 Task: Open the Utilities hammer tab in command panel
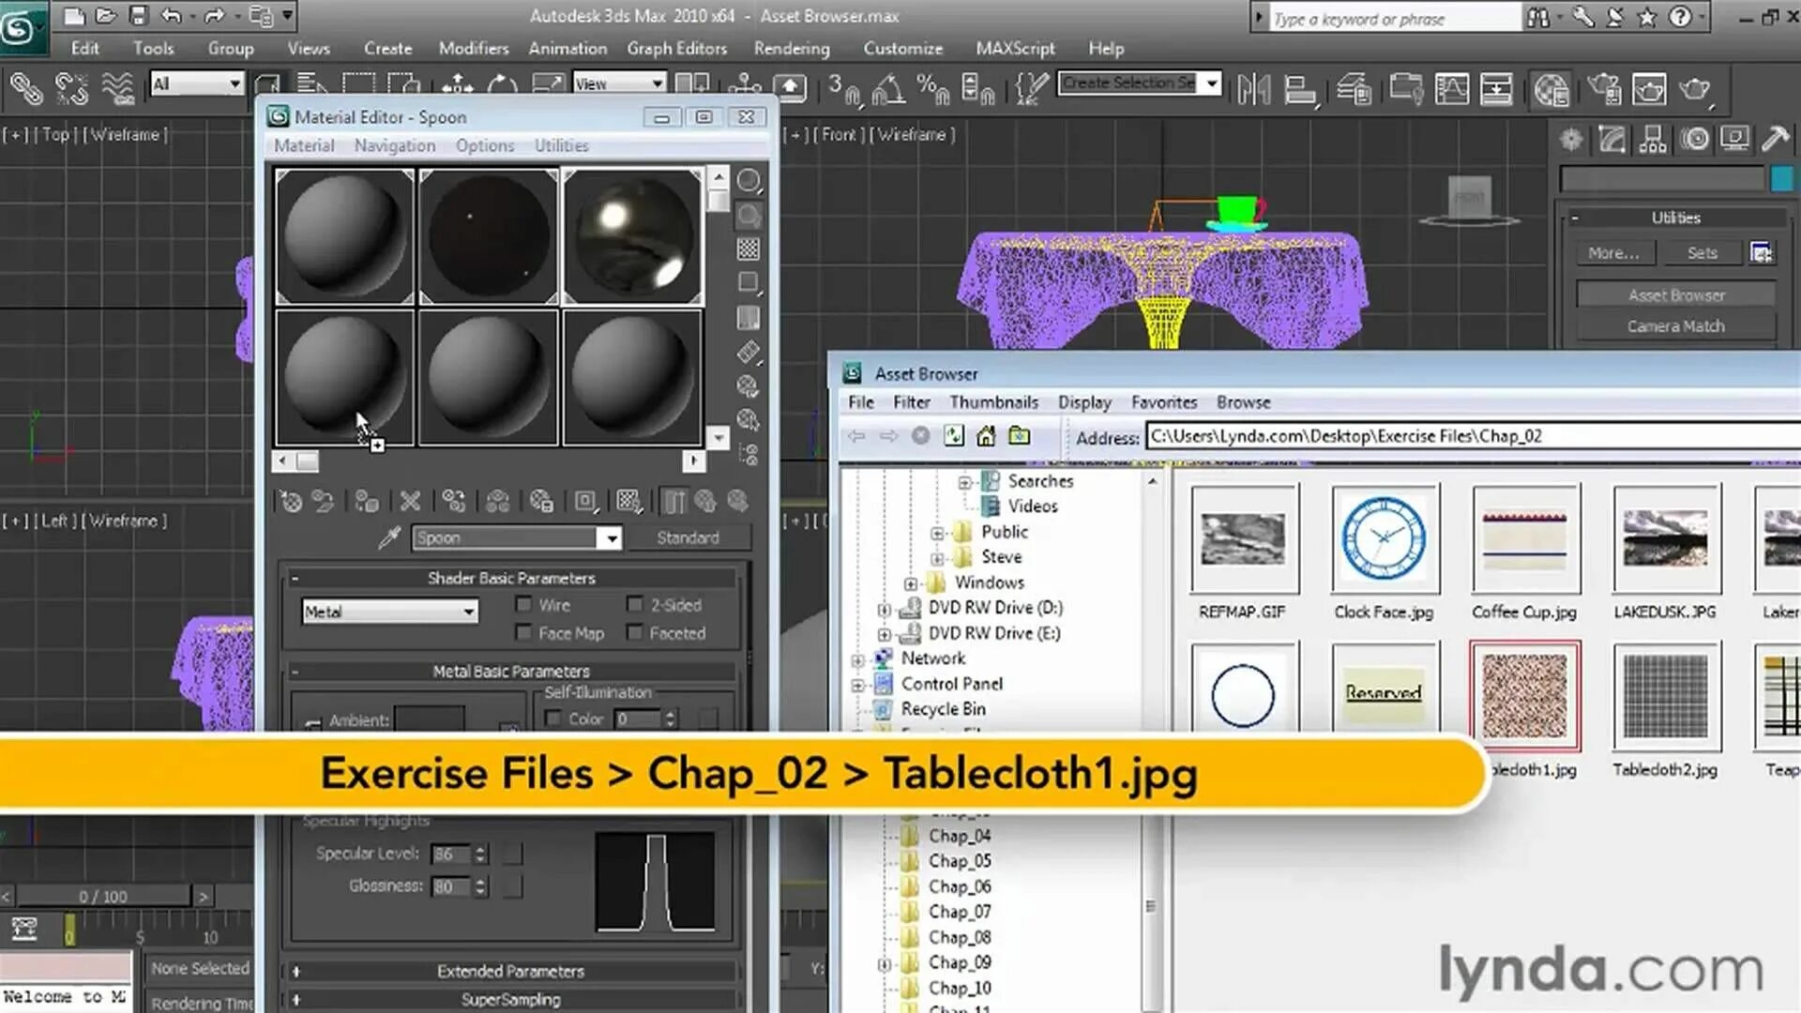(x=1775, y=139)
